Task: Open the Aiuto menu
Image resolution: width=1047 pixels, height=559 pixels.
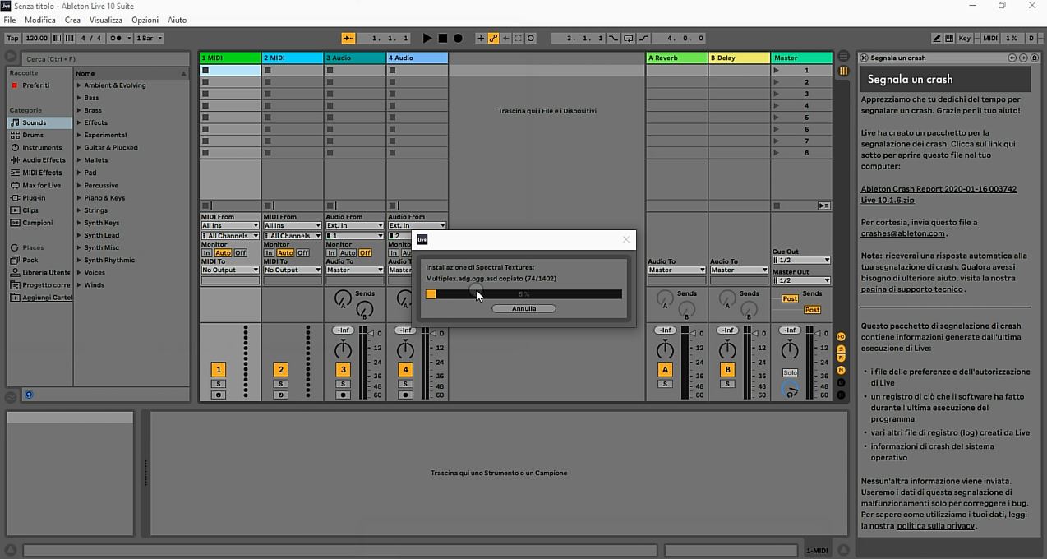Action: click(x=177, y=20)
